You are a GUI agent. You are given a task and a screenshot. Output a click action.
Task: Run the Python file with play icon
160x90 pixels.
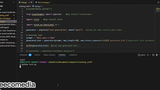[x=158, y=2]
